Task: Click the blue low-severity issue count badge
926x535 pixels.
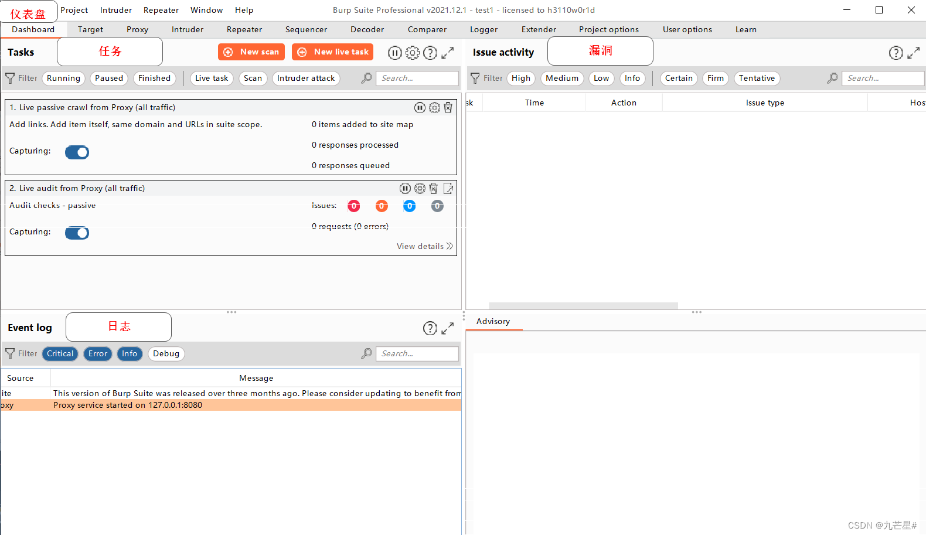Action: (x=410, y=206)
